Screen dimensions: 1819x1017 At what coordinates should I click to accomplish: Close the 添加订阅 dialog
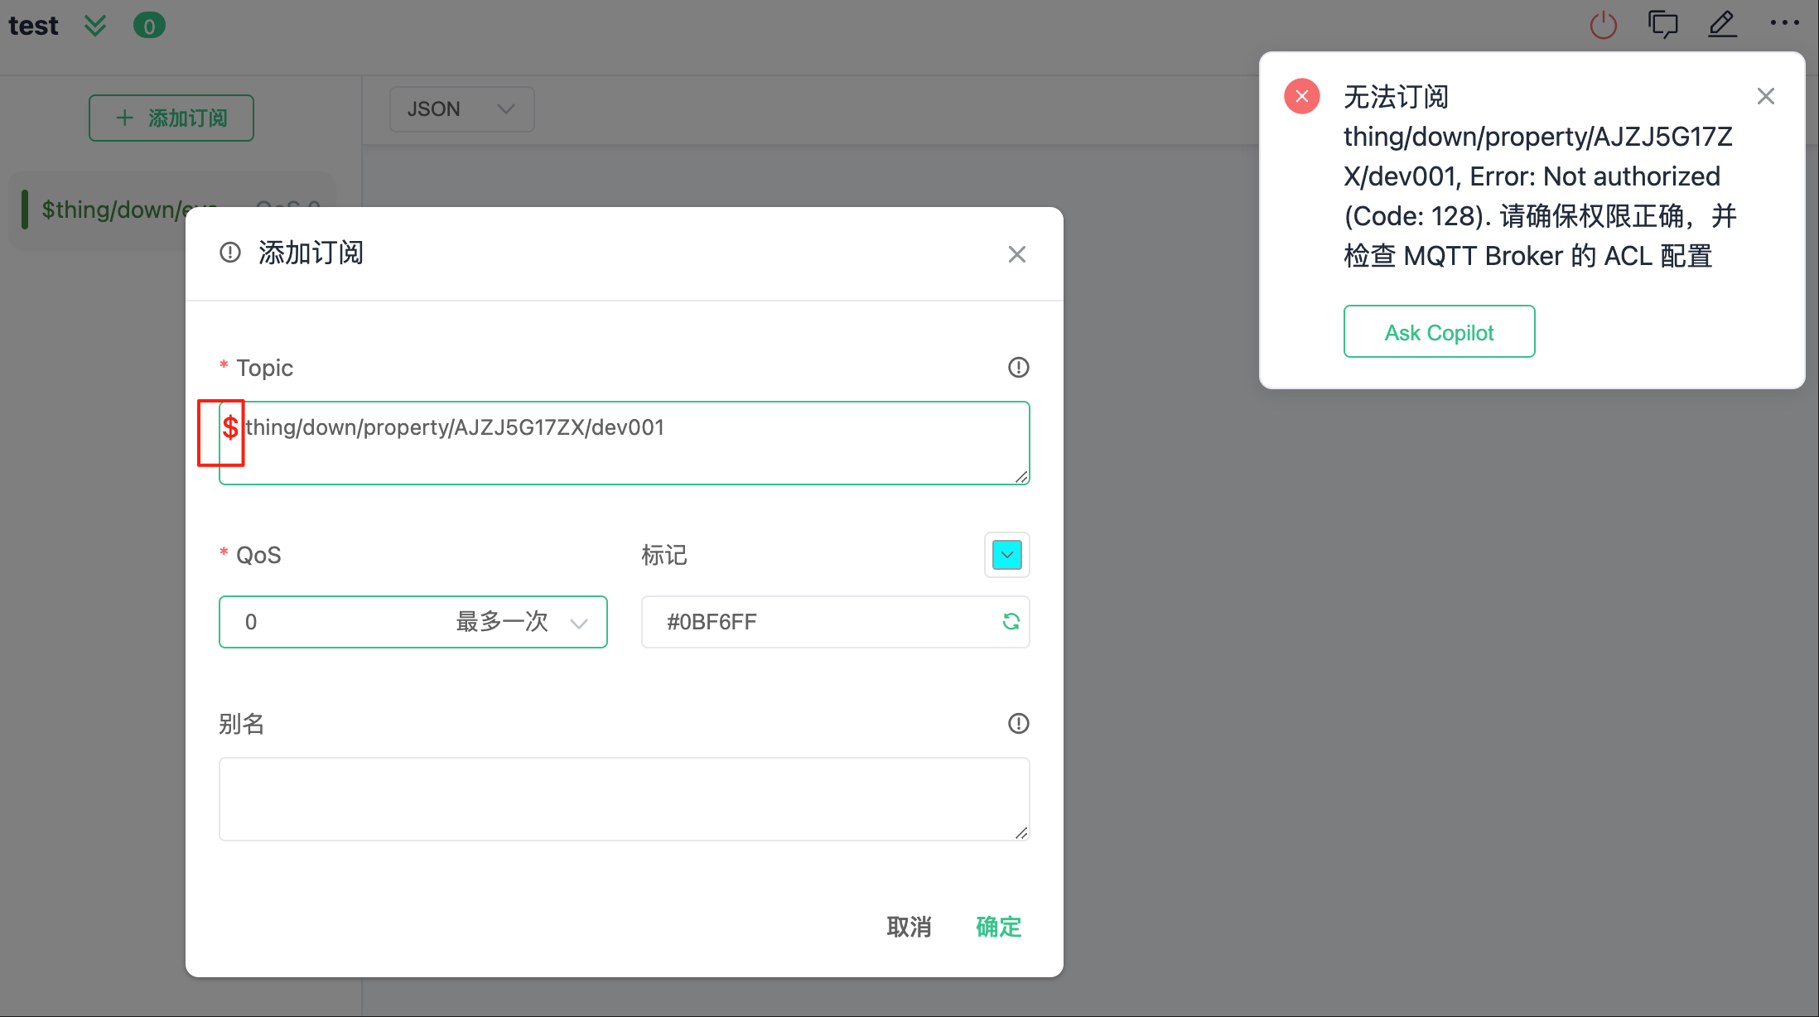click(x=1016, y=254)
